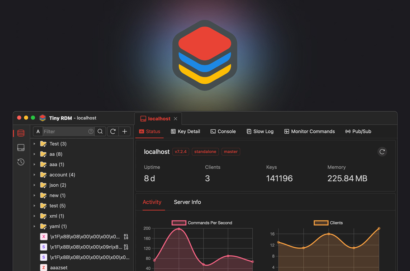Click the Memory value 225.84 MB

[347, 178]
